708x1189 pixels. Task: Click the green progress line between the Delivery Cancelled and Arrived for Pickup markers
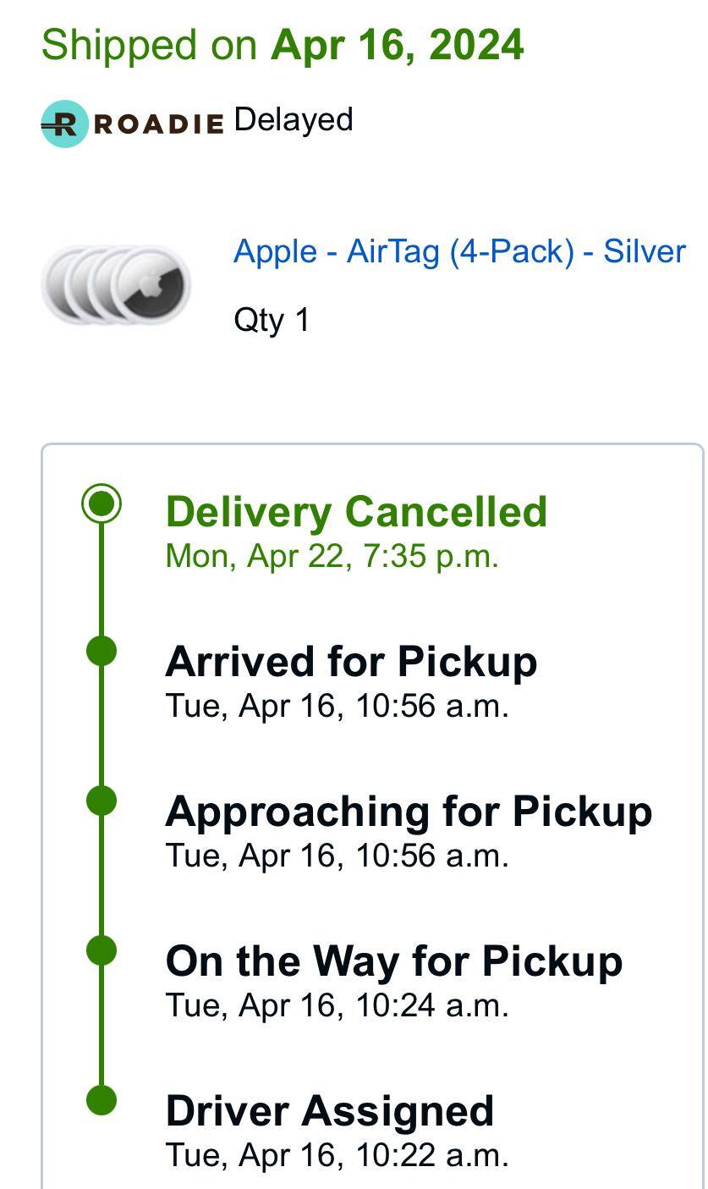[102, 579]
